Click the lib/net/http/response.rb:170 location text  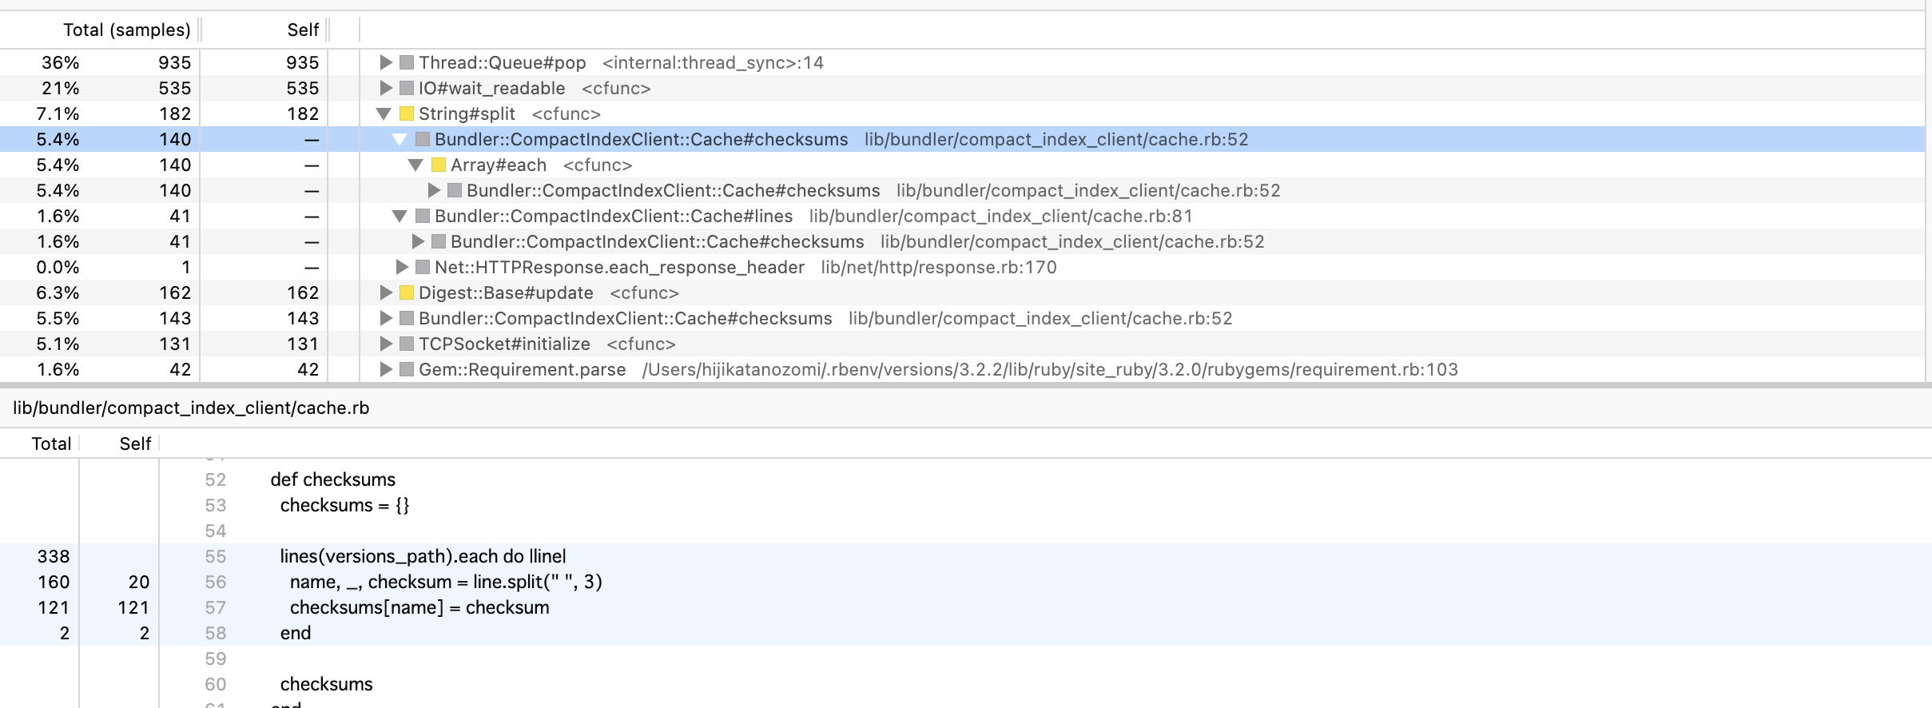click(x=939, y=267)
